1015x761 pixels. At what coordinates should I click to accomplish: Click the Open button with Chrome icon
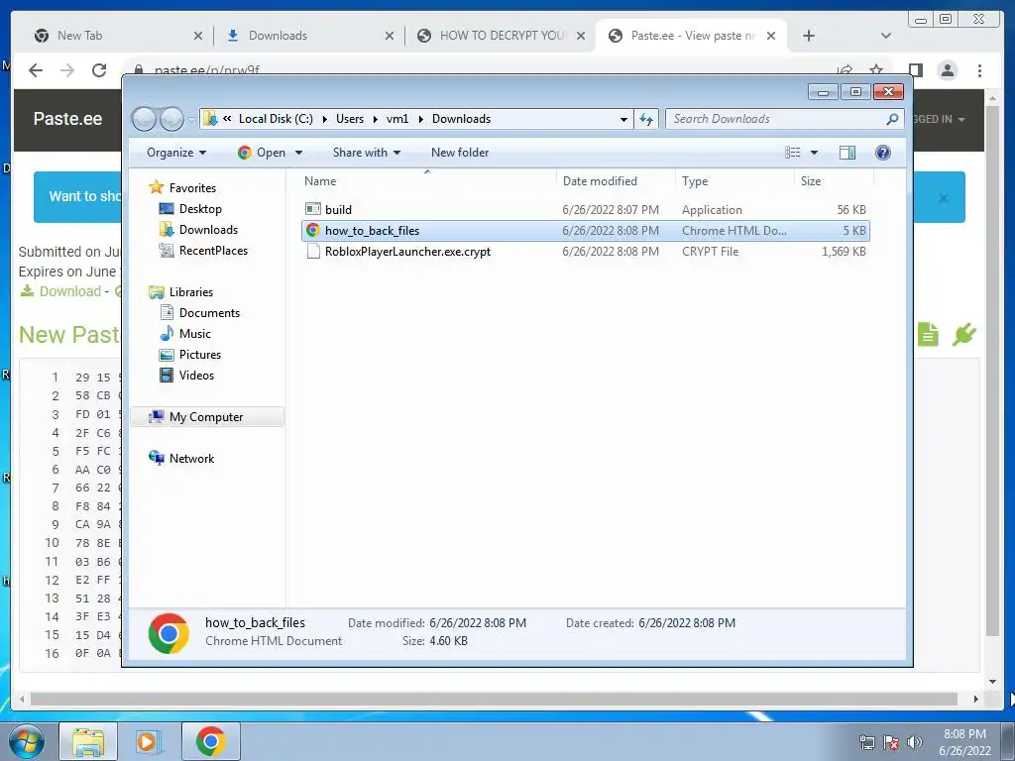[262, 153]
